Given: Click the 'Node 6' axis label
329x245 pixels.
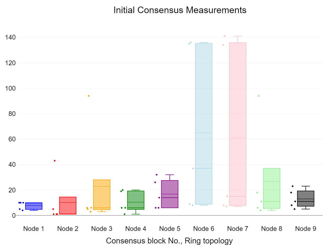Looking at the screenshot, I should pyautogui.click(x=204, y=229).
